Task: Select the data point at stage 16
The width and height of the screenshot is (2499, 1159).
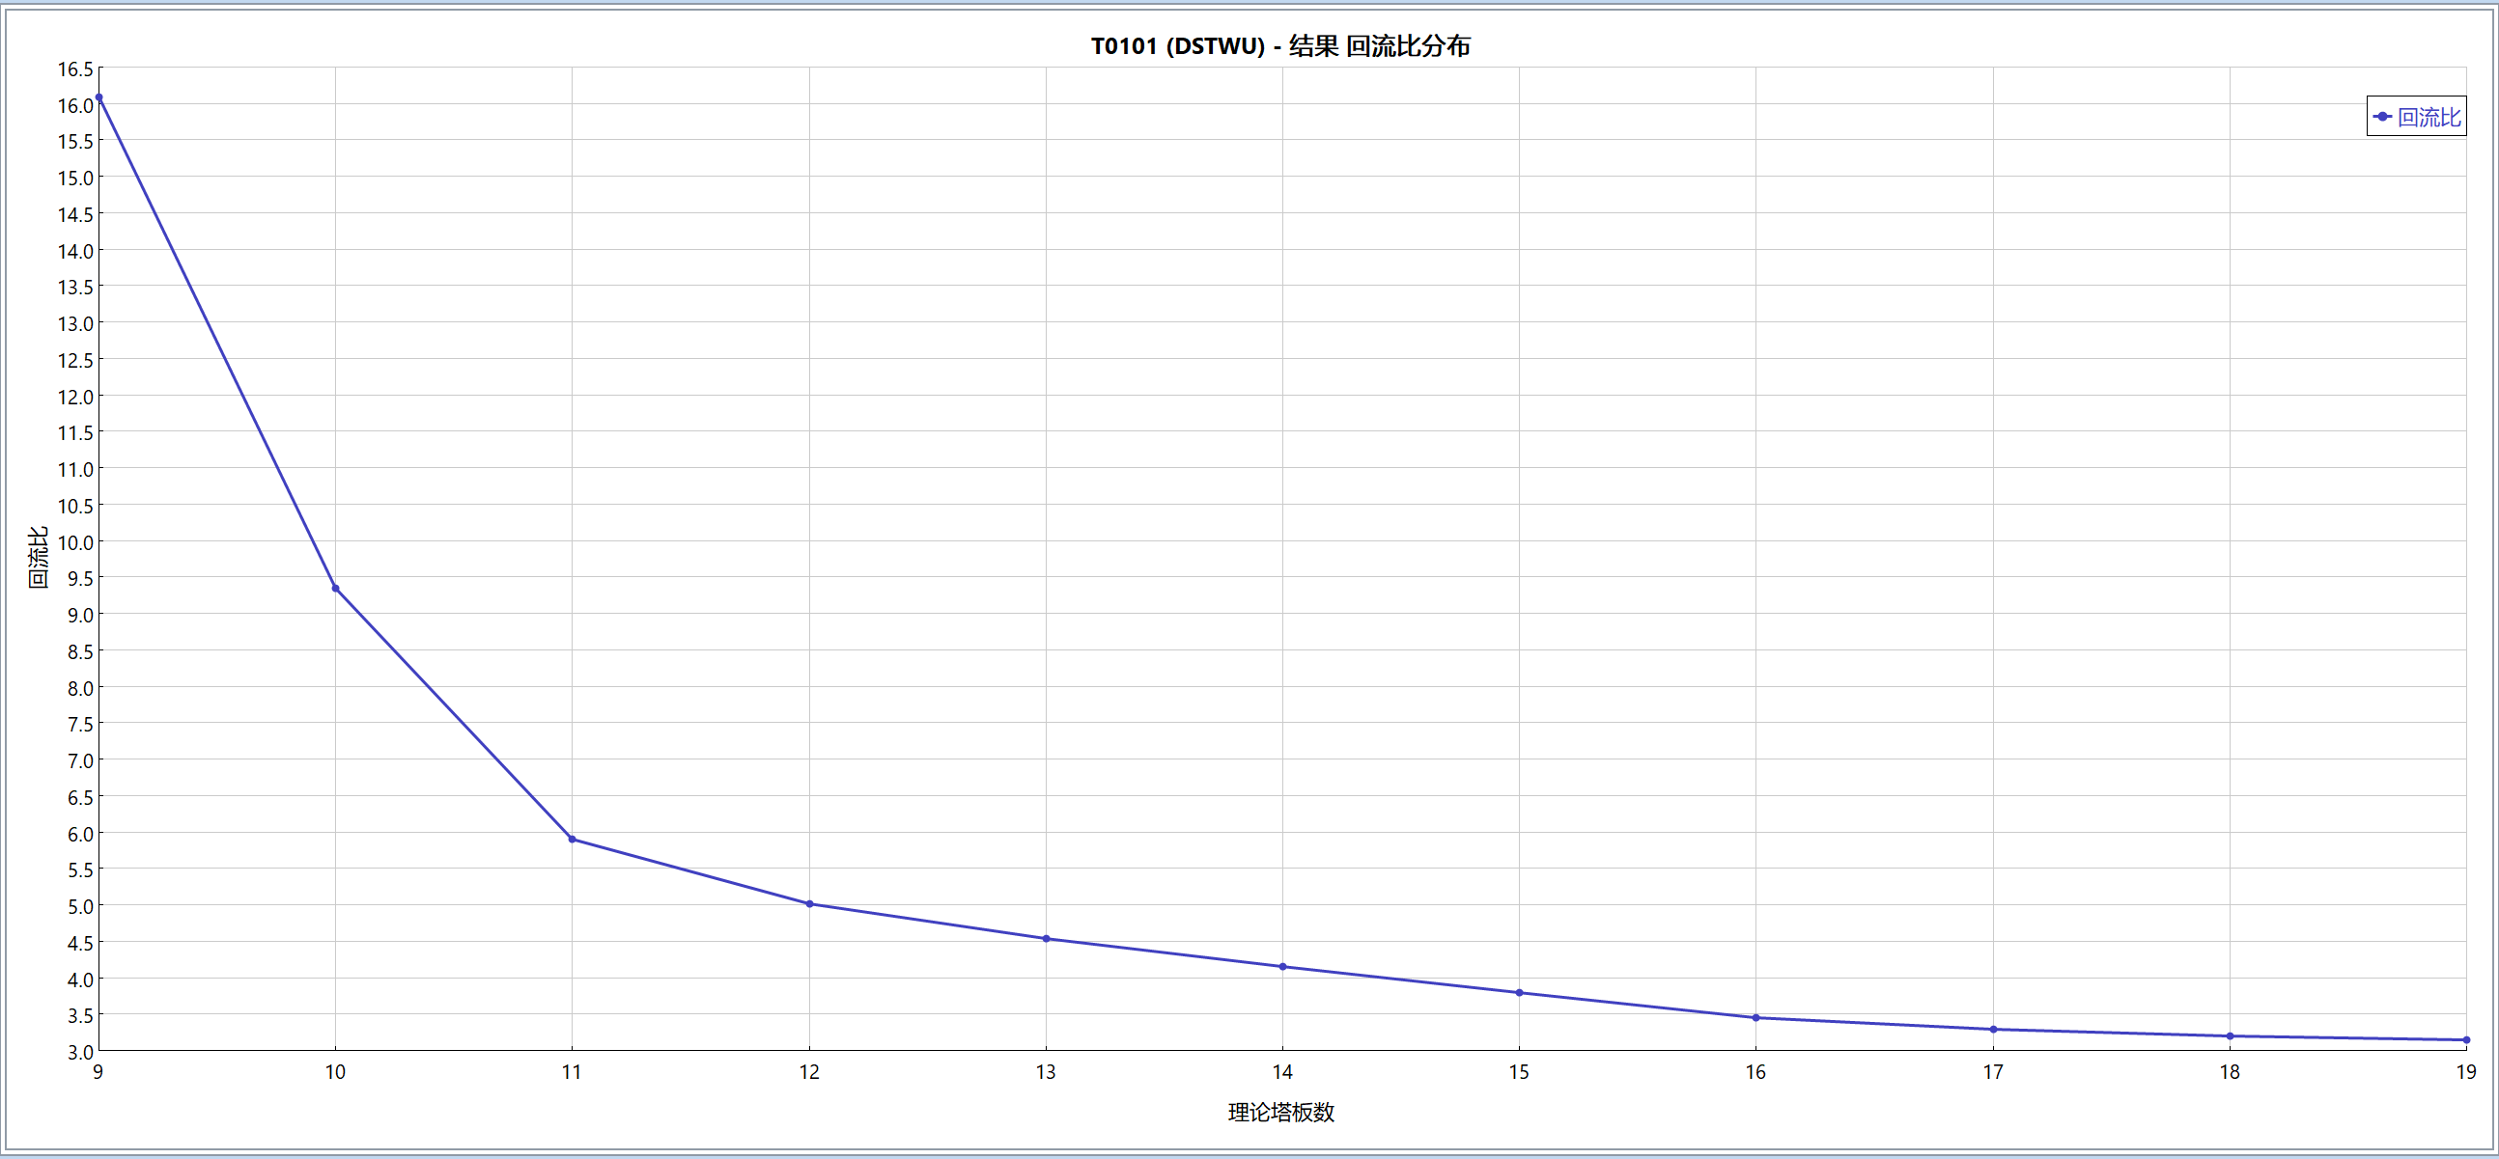Action: [1755, 1018]
